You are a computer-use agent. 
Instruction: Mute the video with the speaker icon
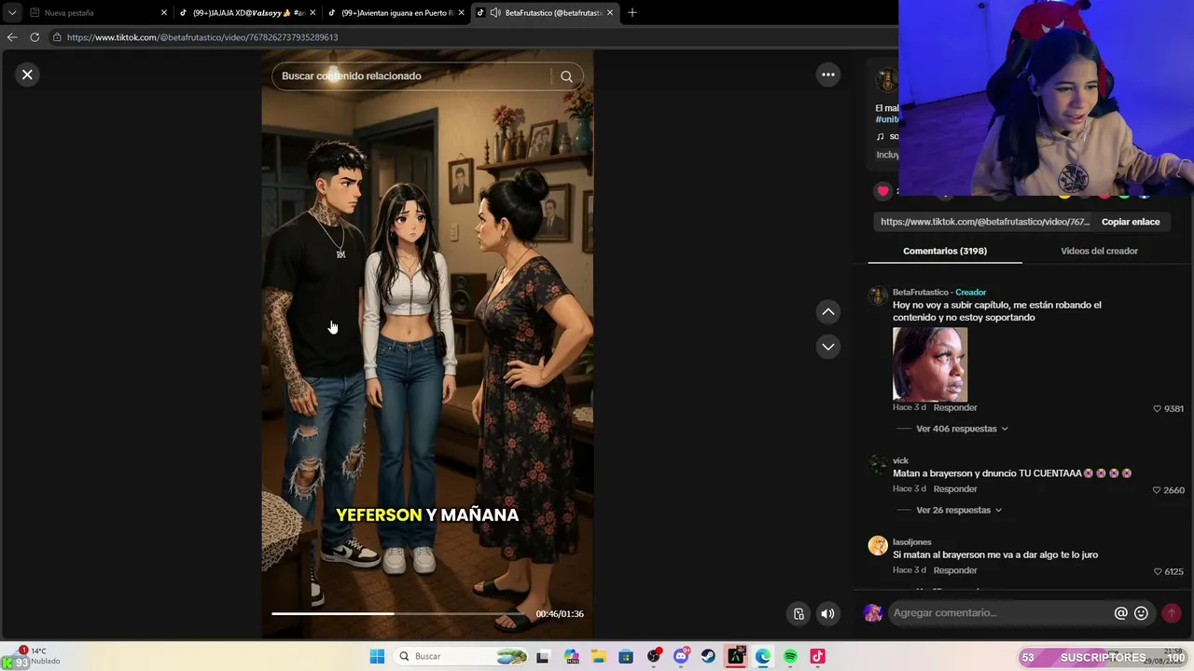[x=827, y=613]
